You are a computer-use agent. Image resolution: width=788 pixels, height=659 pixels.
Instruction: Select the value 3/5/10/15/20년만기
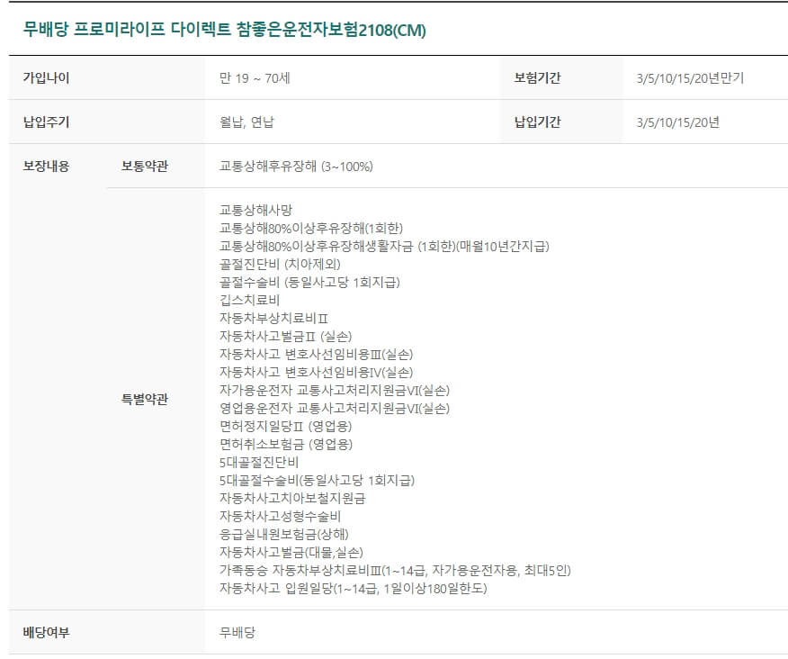pyautogui.click(x=690, y=78)
